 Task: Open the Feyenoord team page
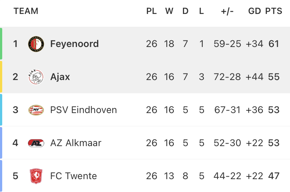tap(75, 44)
